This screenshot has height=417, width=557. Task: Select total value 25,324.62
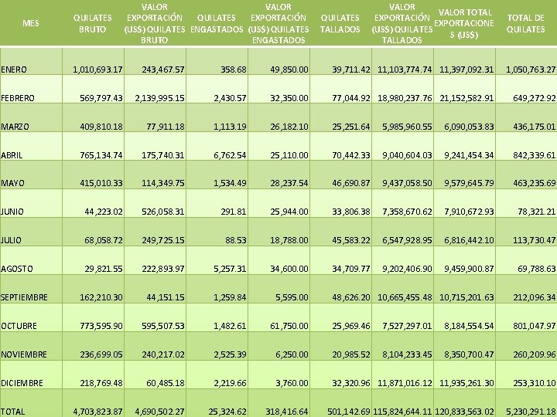pos(227,412)
